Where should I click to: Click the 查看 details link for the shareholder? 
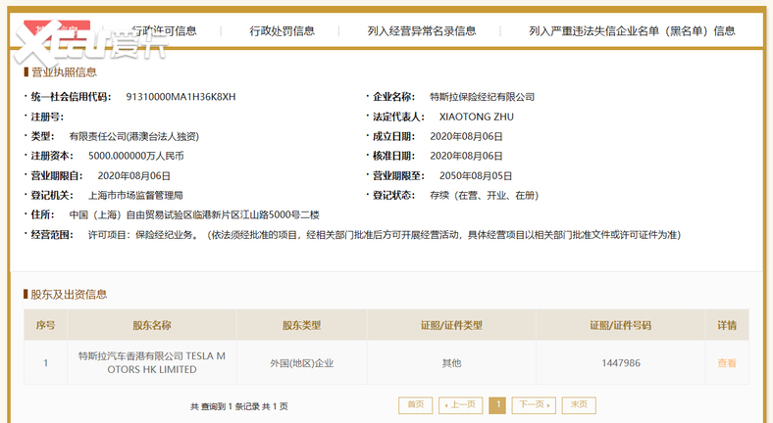[x=726, y=362]
